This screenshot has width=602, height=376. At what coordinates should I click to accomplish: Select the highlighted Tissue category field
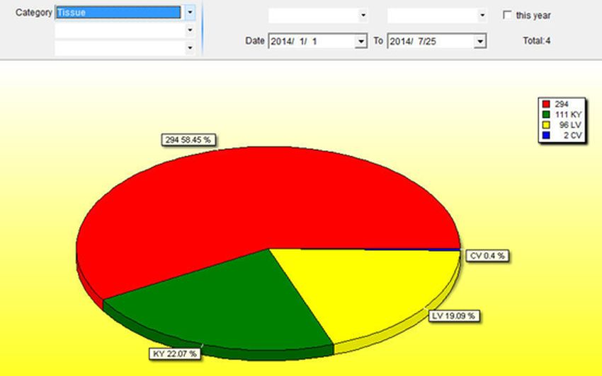pyautogui.click(x=119, y=12)
